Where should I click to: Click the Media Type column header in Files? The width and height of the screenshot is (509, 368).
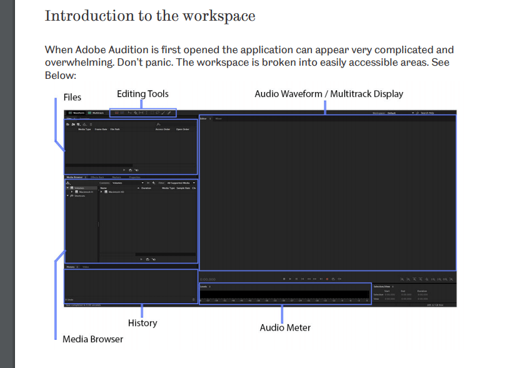pos(84,130)
